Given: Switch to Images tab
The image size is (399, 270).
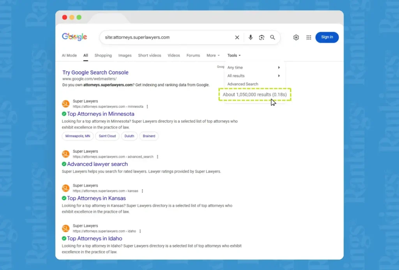Looking at the screenshot, I should point(125,55).
